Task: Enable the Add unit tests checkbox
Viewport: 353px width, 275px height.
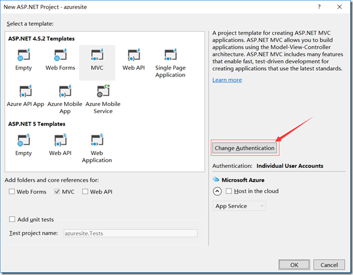Action: (12, 219)
